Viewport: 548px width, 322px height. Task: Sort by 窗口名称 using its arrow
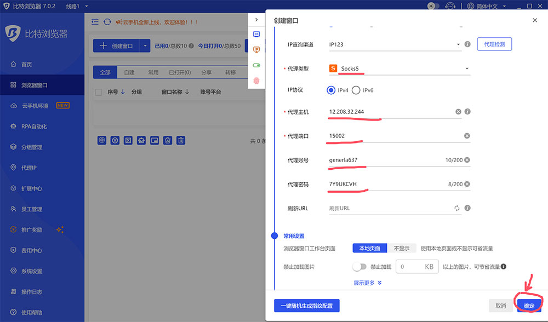click(187, 92)
